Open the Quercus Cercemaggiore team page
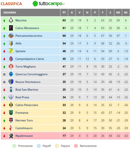This screenshot has height=149, width=130. 31,74
